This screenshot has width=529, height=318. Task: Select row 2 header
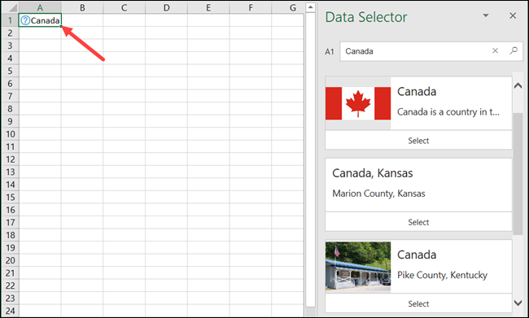[x=10, y=33]
